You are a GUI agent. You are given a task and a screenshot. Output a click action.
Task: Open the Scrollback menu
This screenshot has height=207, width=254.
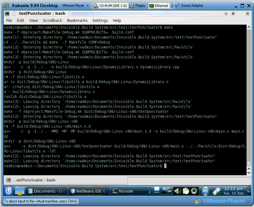(x=52, y=20)
